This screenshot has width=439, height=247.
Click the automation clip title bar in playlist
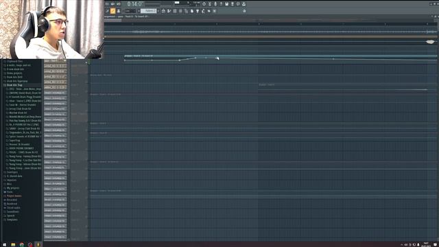(281, 56)
